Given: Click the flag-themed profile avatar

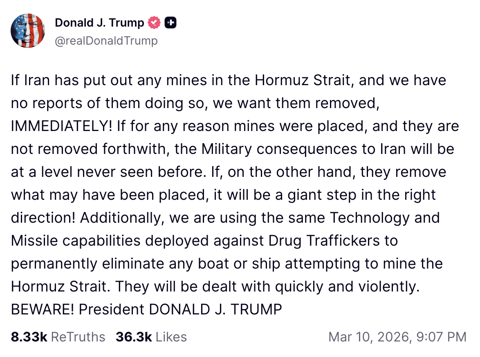Looking at the screenshot, I should pos(28,31).
